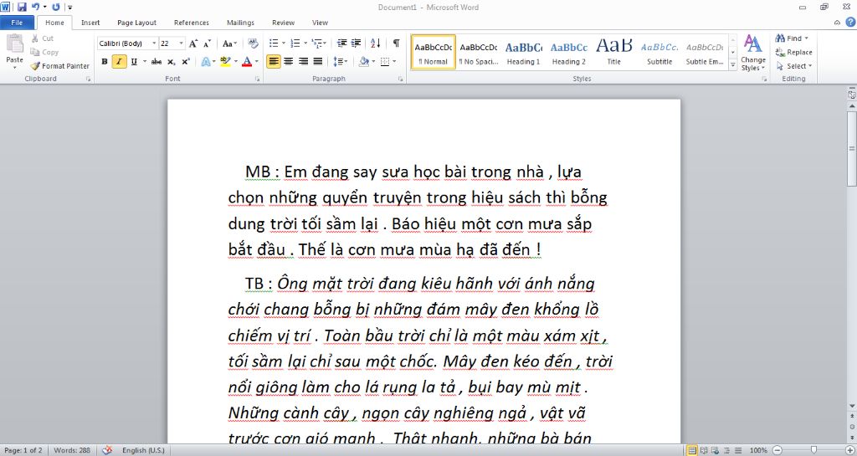Click the Zoom Out minus button
857x456 pixels.
coord(777,450)
